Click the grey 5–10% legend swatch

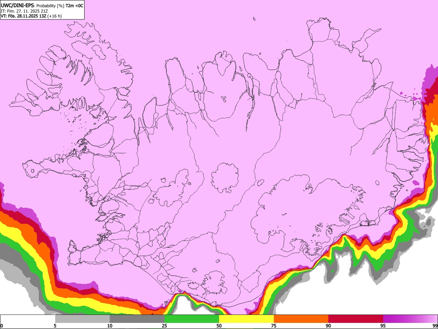tap(82, 319)
